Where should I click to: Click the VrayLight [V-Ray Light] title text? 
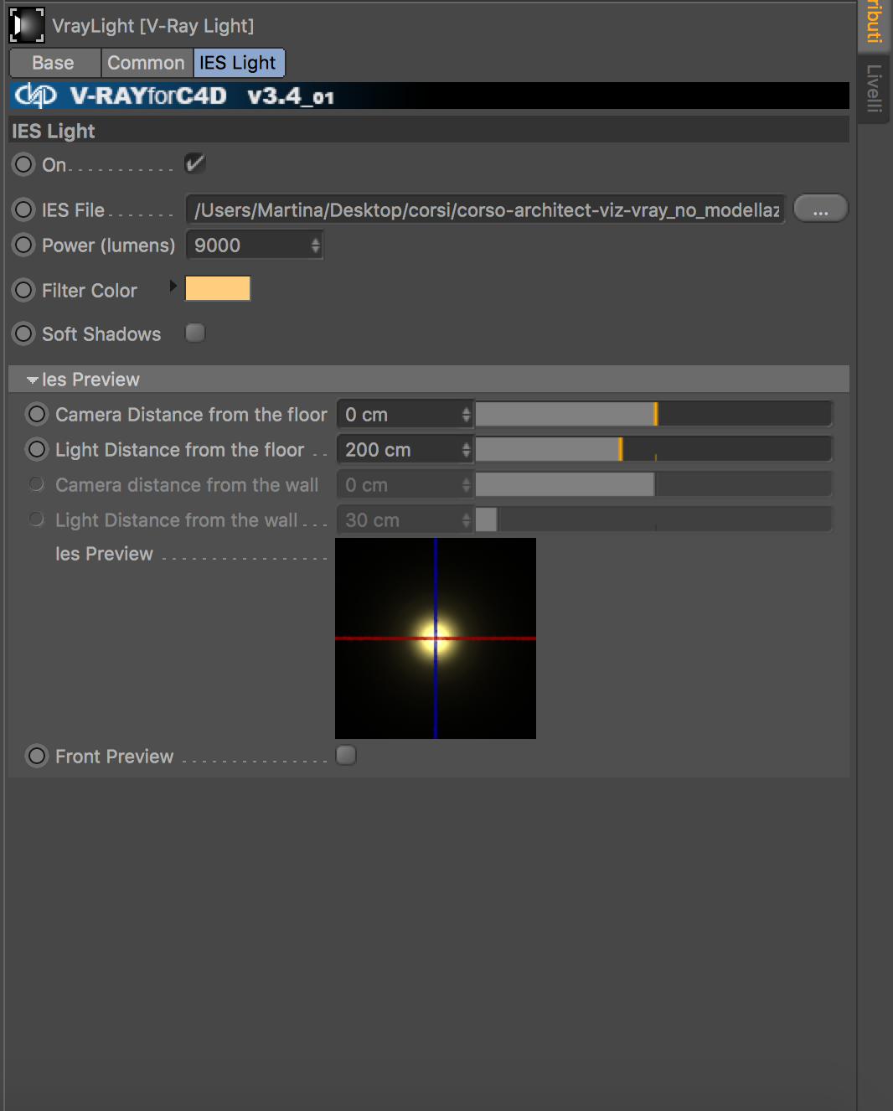pos(153,26)
